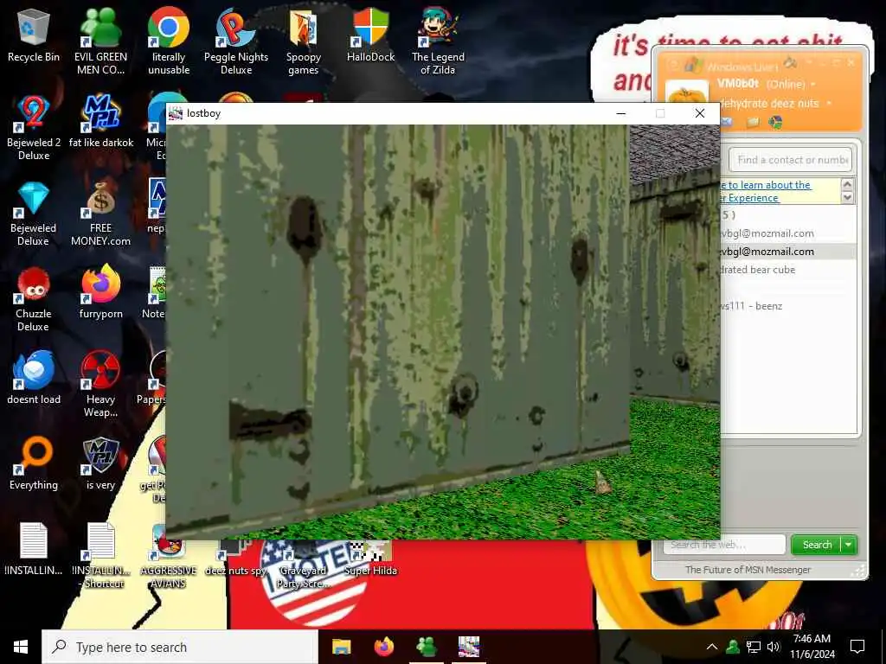Click the colorful MSN globe icon

(775, 122)
